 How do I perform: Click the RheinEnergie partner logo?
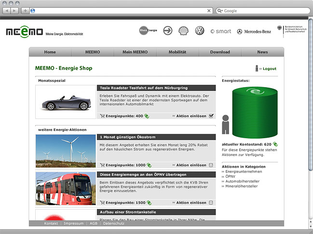(x=148, y=31)
